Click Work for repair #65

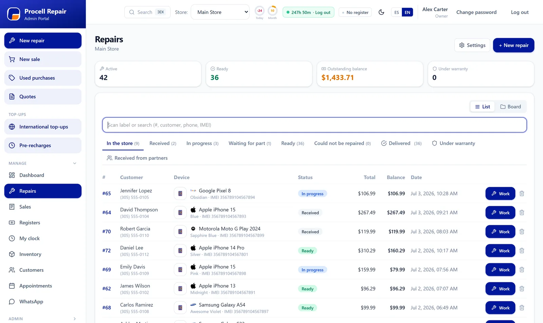point(500,193)
